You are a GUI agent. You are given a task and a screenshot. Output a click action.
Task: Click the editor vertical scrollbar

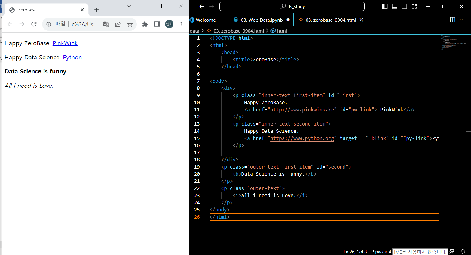coord(468,141)
